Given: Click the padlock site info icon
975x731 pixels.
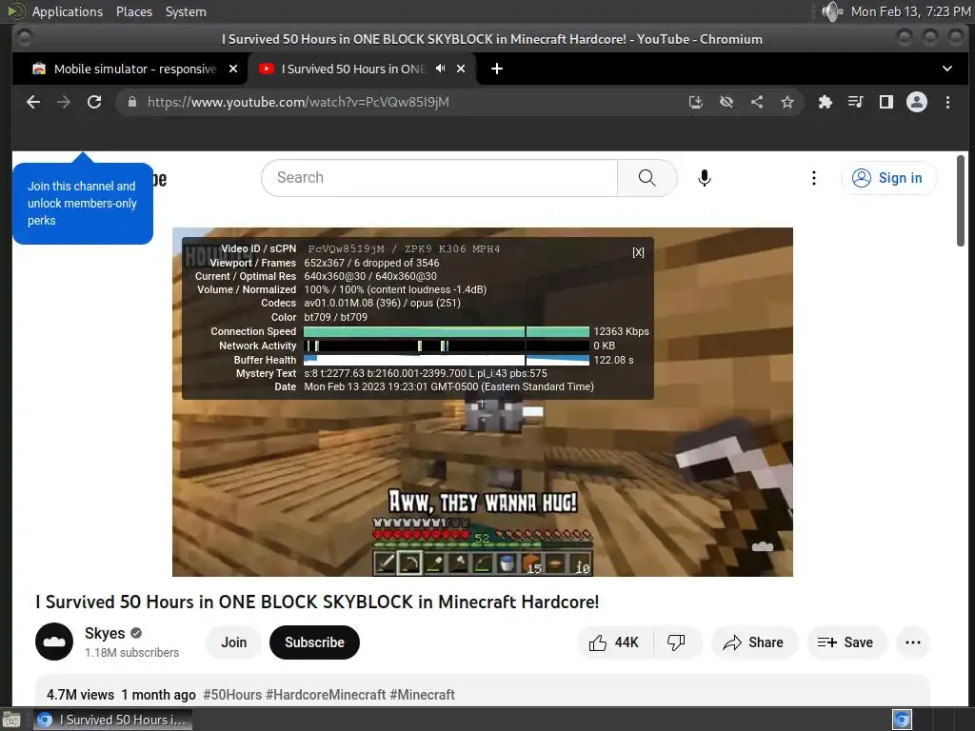Looking at the screenshot, I should coord(131,102).
